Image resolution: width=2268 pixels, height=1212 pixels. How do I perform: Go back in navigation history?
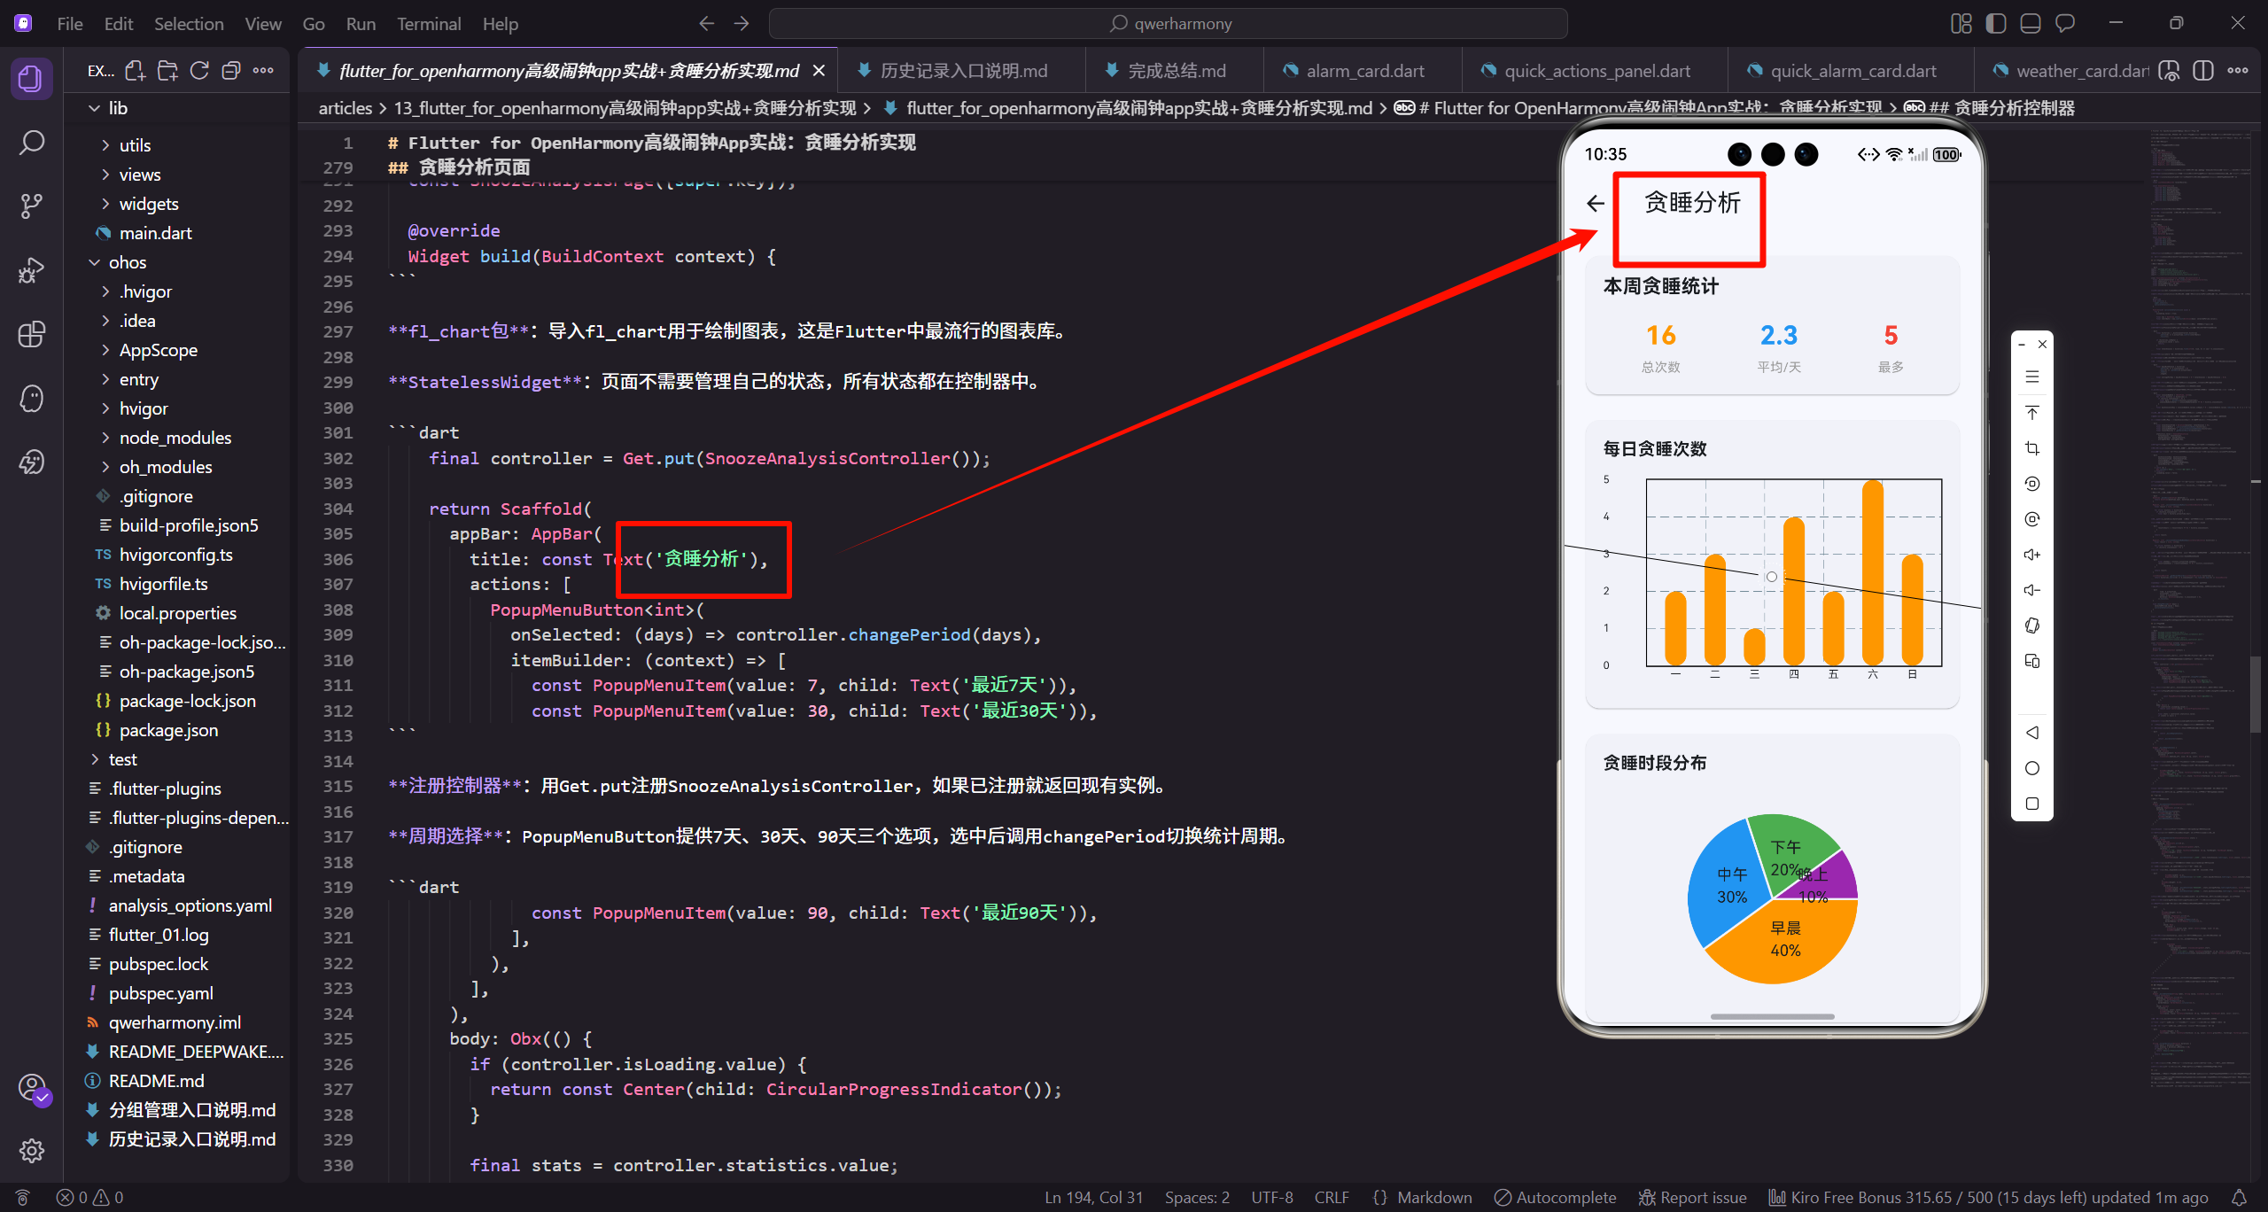(x=706, y=24)
